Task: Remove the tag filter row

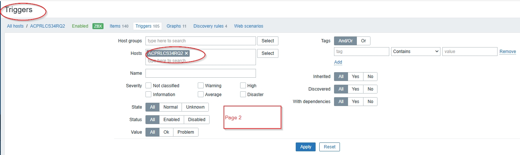Action: [507, 52]
